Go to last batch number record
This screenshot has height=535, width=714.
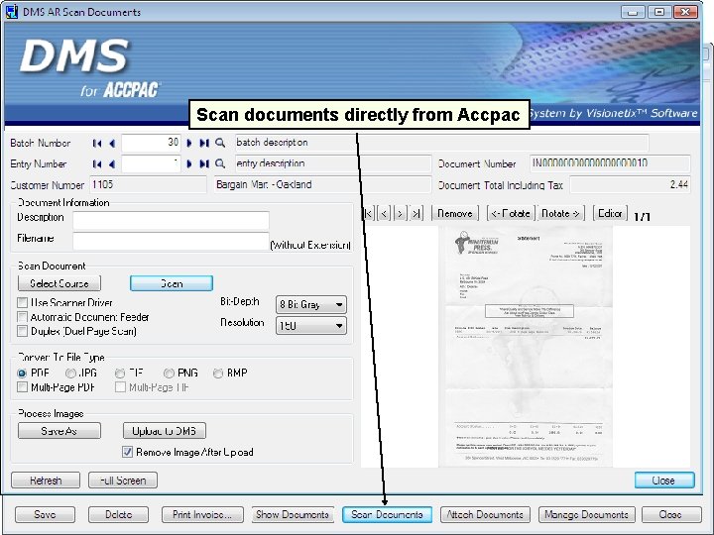[204, 144]
